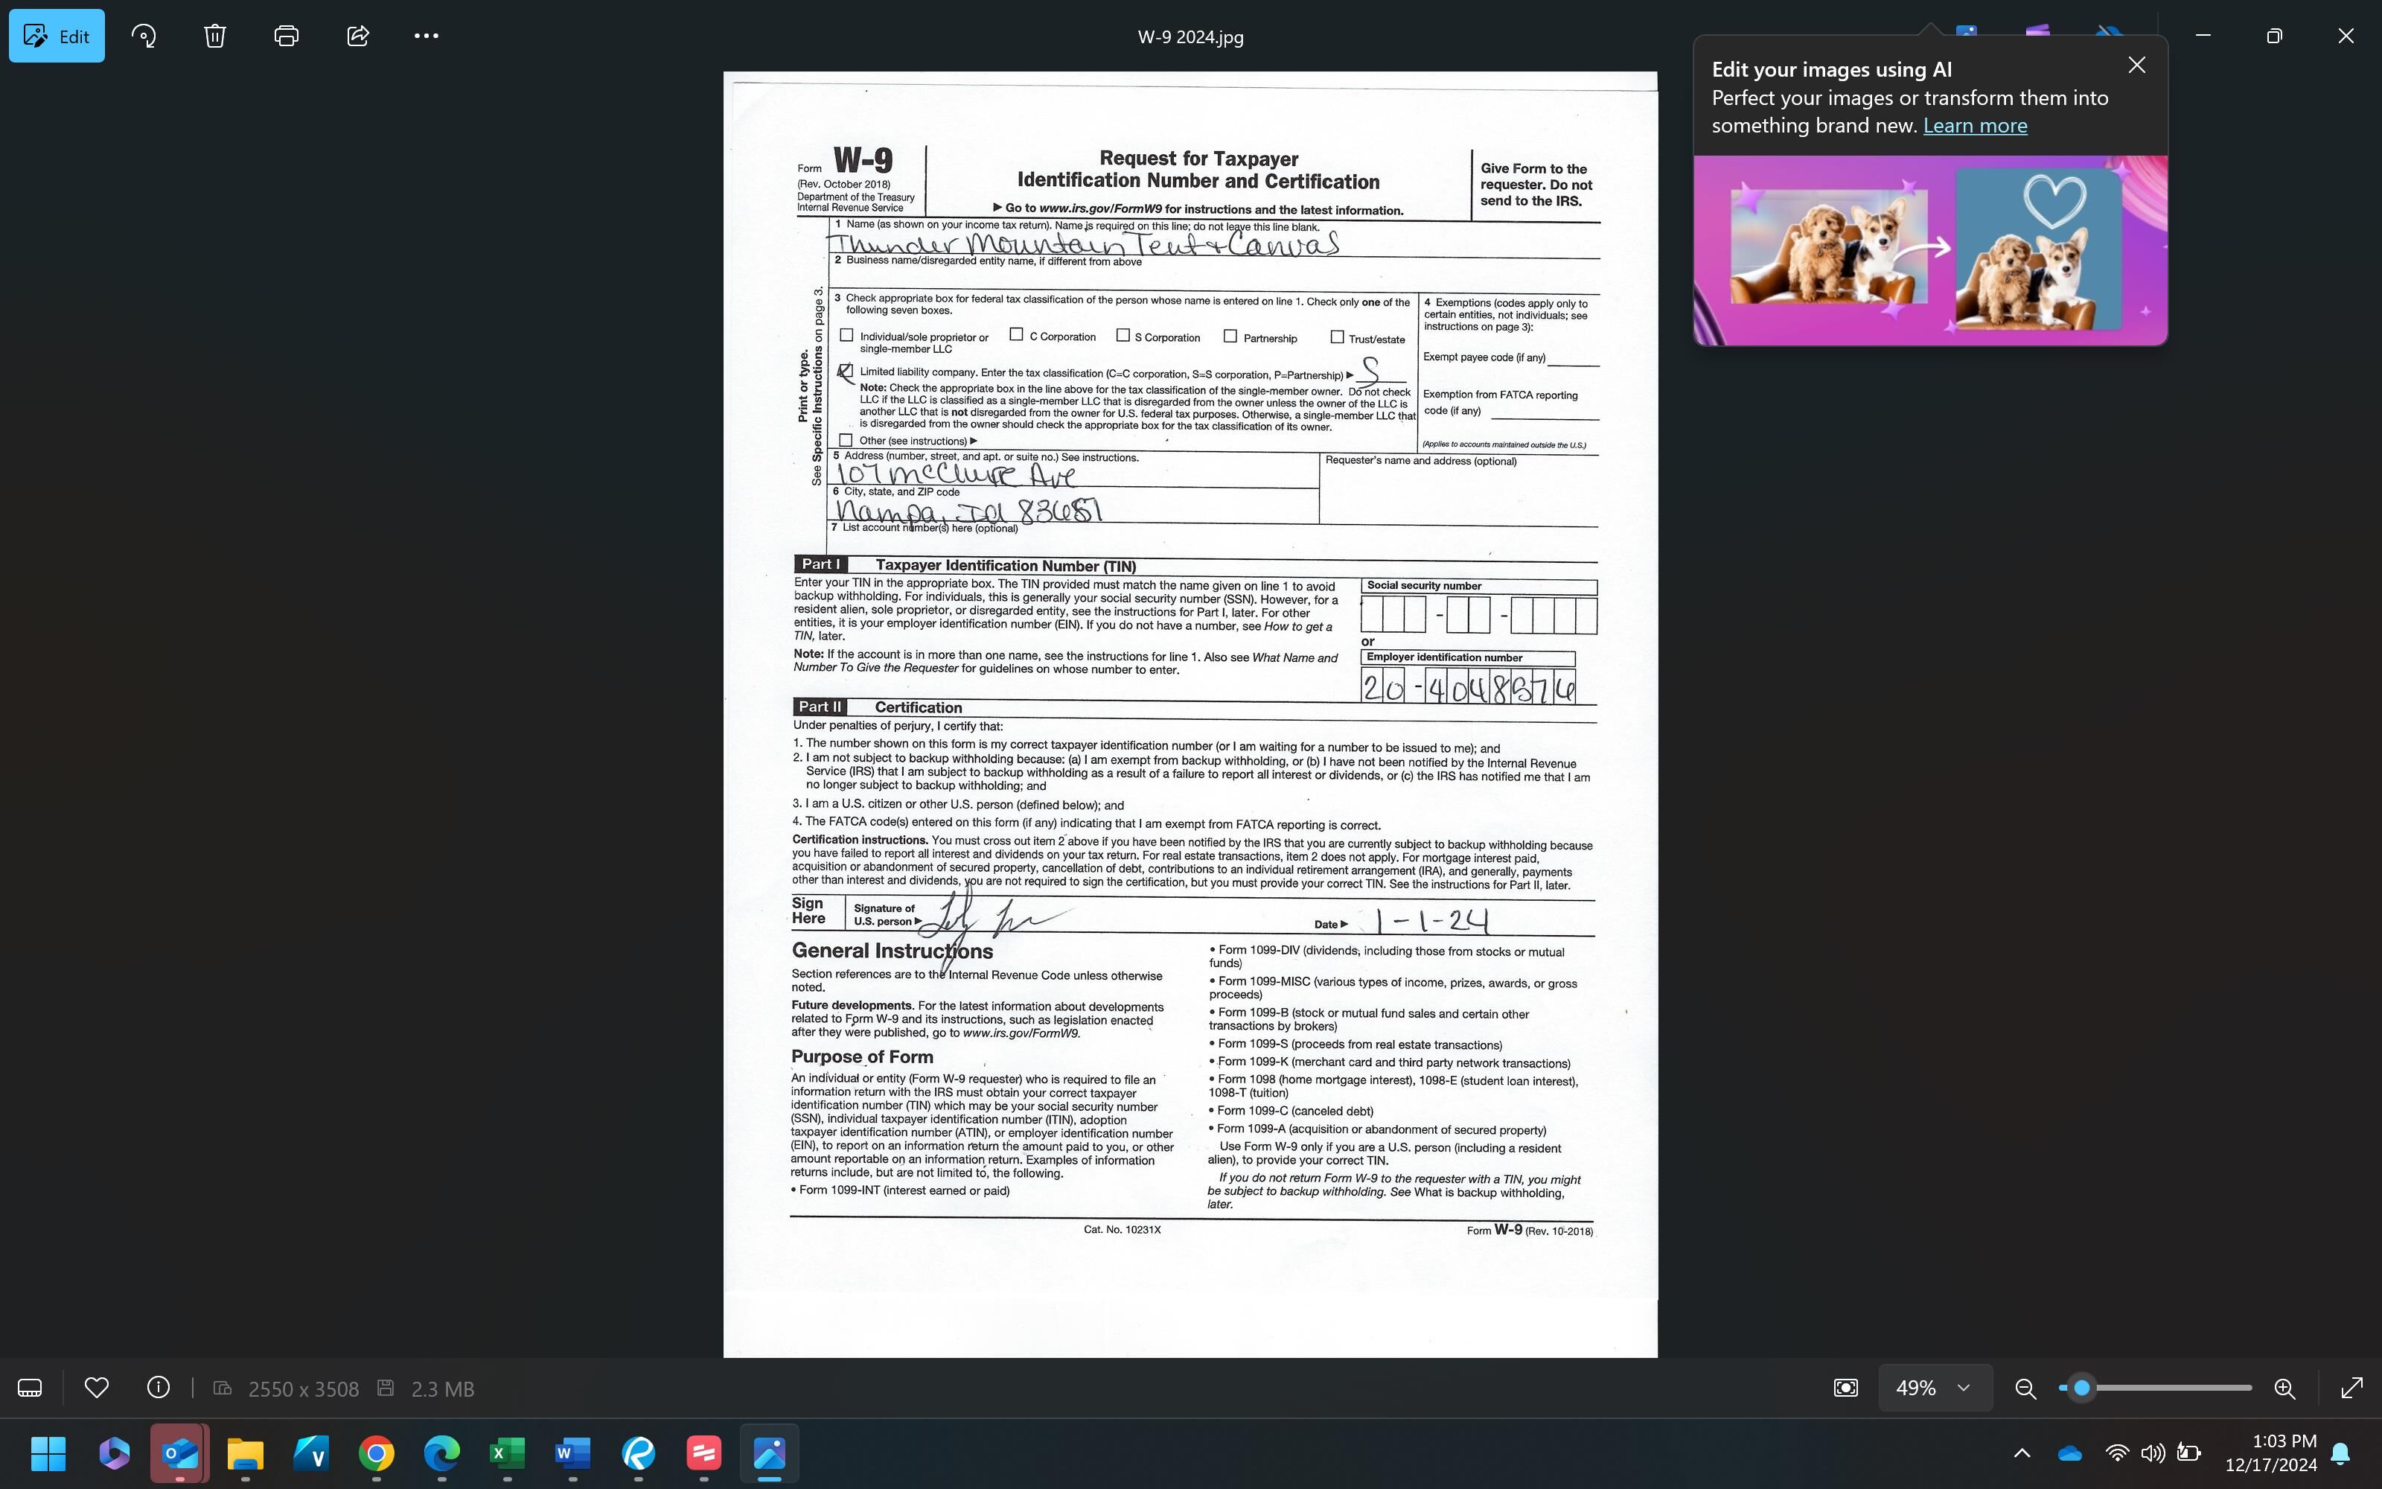This screenshot has width=2382, height=1489.
Task: Add the image to favorites with the heart
Action: click(x=97, y=1388)
